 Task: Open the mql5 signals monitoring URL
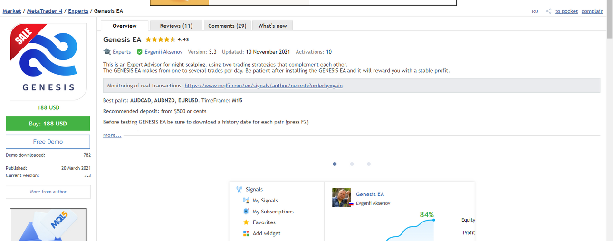(263, 86)
